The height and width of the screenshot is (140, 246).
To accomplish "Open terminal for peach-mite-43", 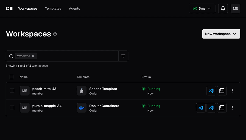I will click(x=222, y=91).
